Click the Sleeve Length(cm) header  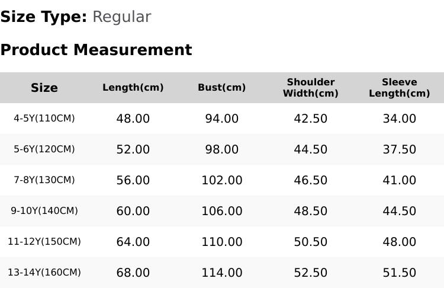coord(399,88)
